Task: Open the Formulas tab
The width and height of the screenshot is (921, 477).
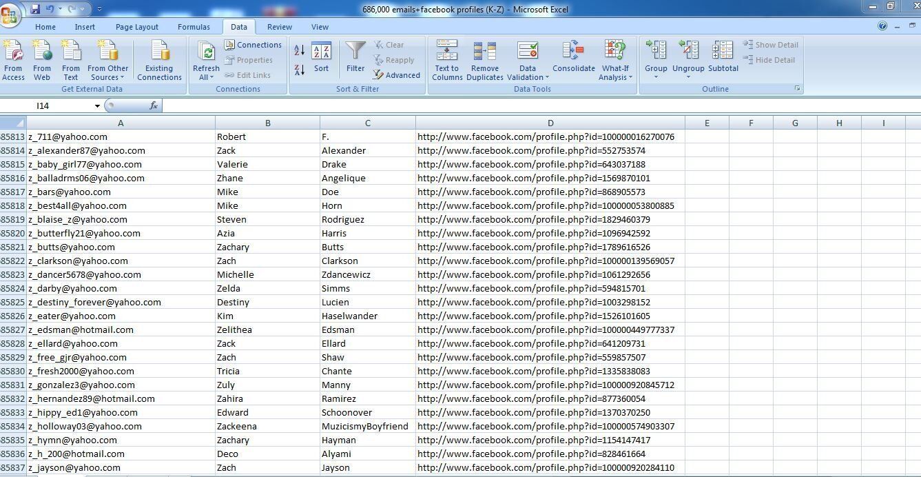Action: click(194, 27)
